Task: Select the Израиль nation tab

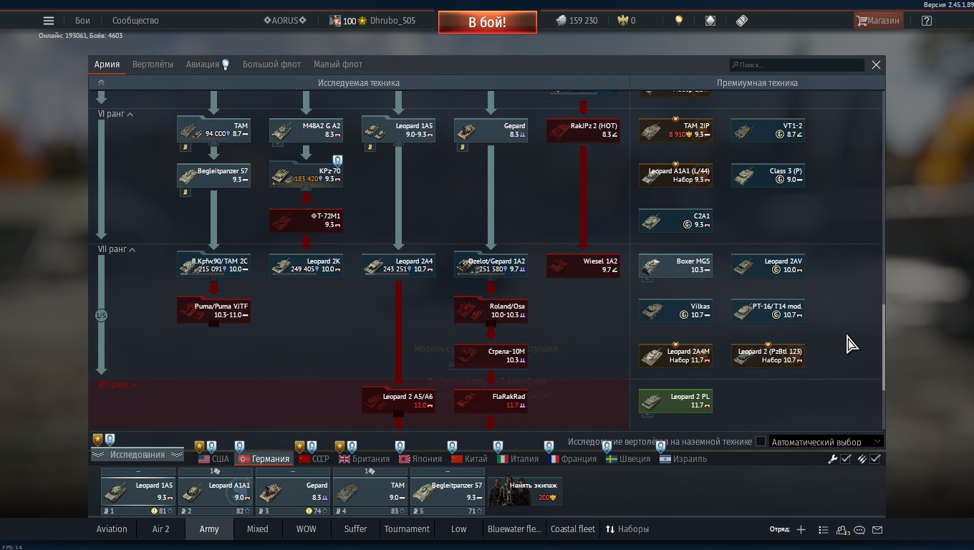Action: coord(683,459)
